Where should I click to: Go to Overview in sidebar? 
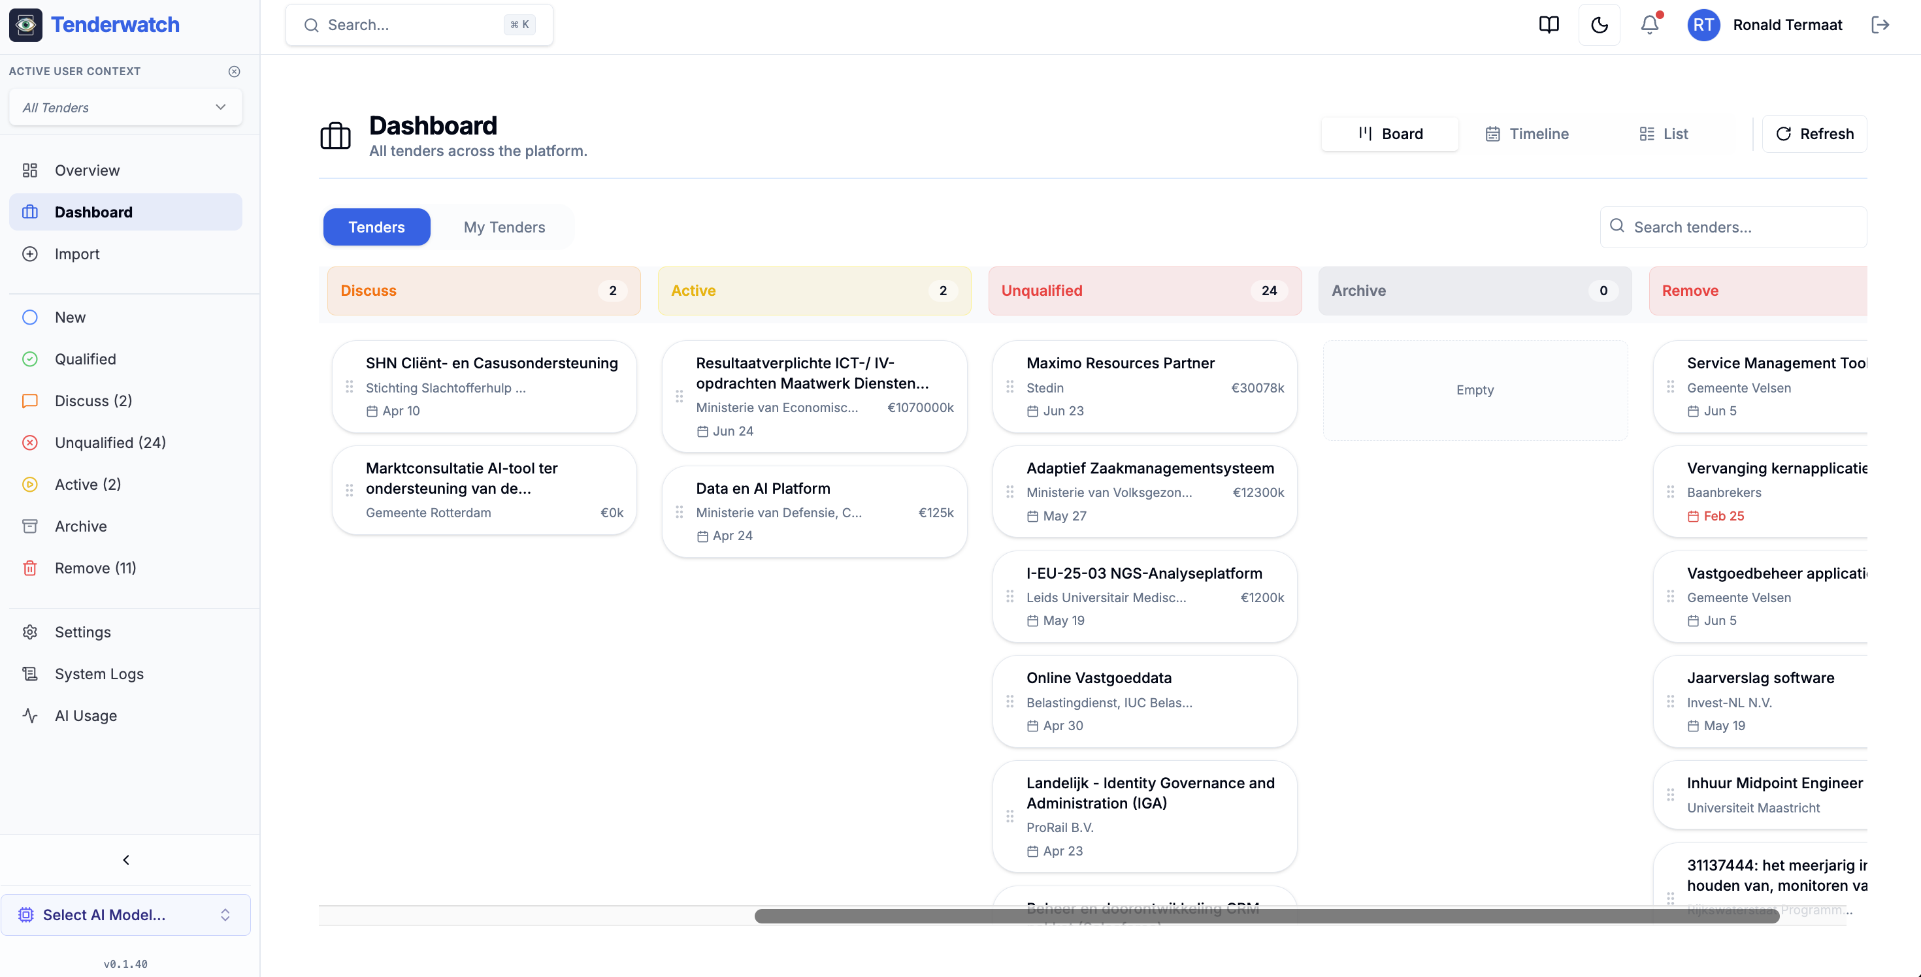125,170
